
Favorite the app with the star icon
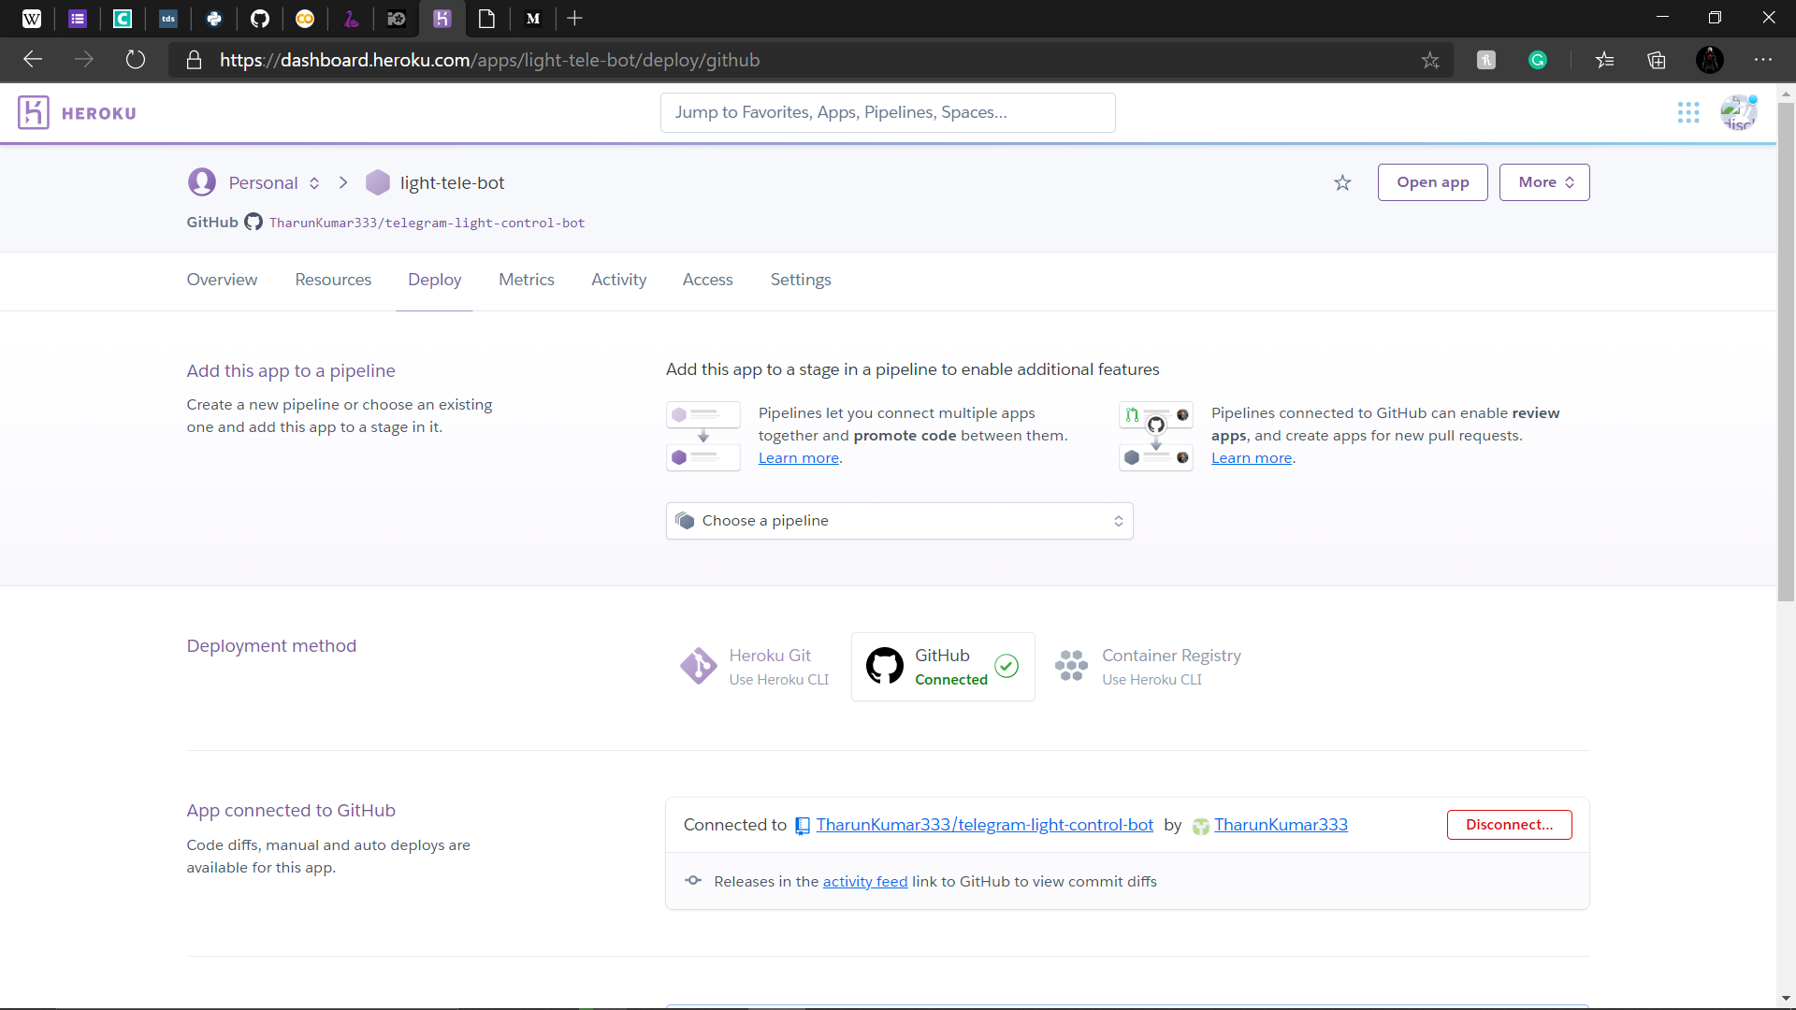pos(1342,183)
